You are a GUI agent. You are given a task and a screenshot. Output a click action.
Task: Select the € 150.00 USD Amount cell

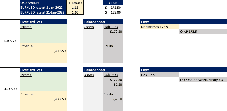pyautogui.click(x=75, y=3)
